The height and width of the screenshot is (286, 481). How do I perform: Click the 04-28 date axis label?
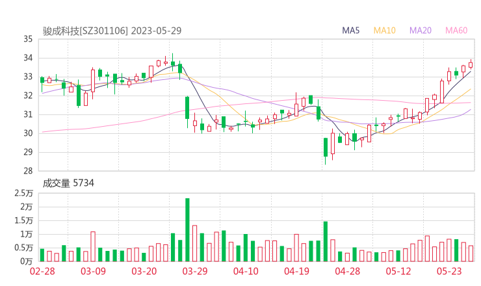click(x=348, y=271)
